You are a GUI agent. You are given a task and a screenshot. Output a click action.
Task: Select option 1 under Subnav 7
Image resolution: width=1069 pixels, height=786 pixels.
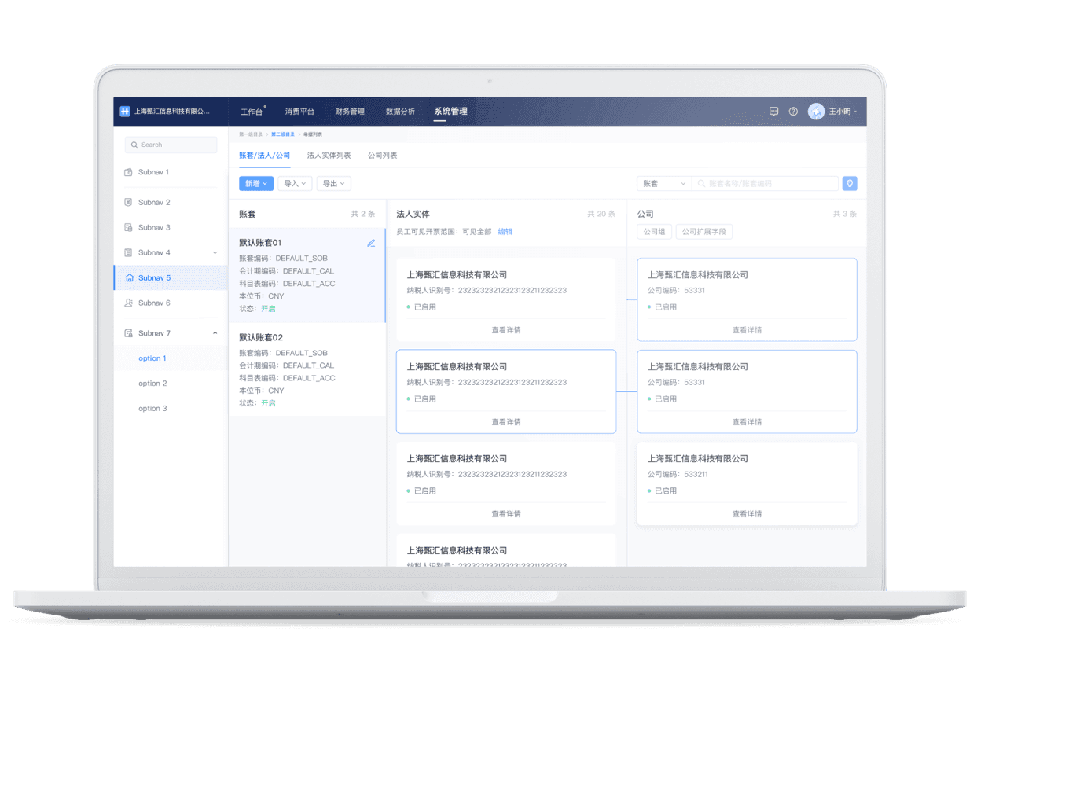[x=171, y=358]
